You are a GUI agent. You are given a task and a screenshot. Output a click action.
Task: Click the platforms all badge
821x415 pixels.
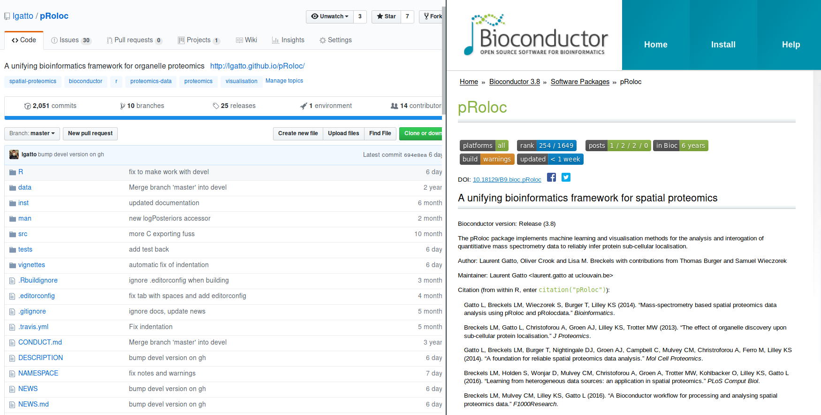click(484, 146)
